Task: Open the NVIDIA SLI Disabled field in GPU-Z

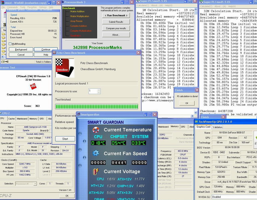Action: click(x=234, y=197)
